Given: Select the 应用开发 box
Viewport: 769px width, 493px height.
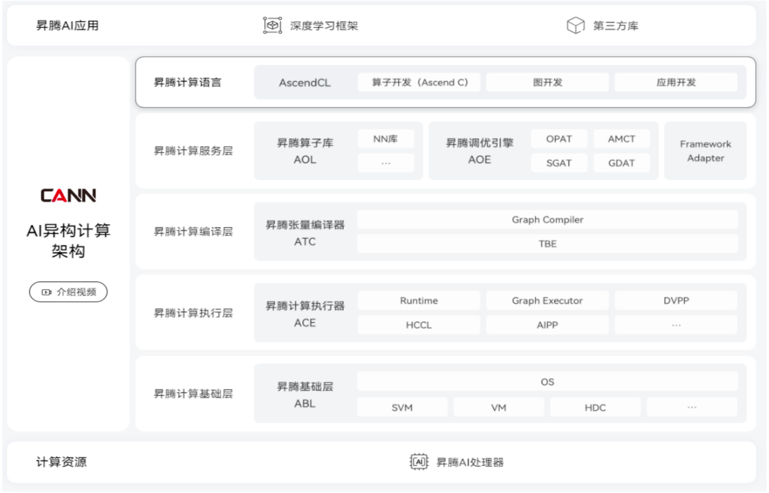Looking at the screenshot, I should 675,82.
